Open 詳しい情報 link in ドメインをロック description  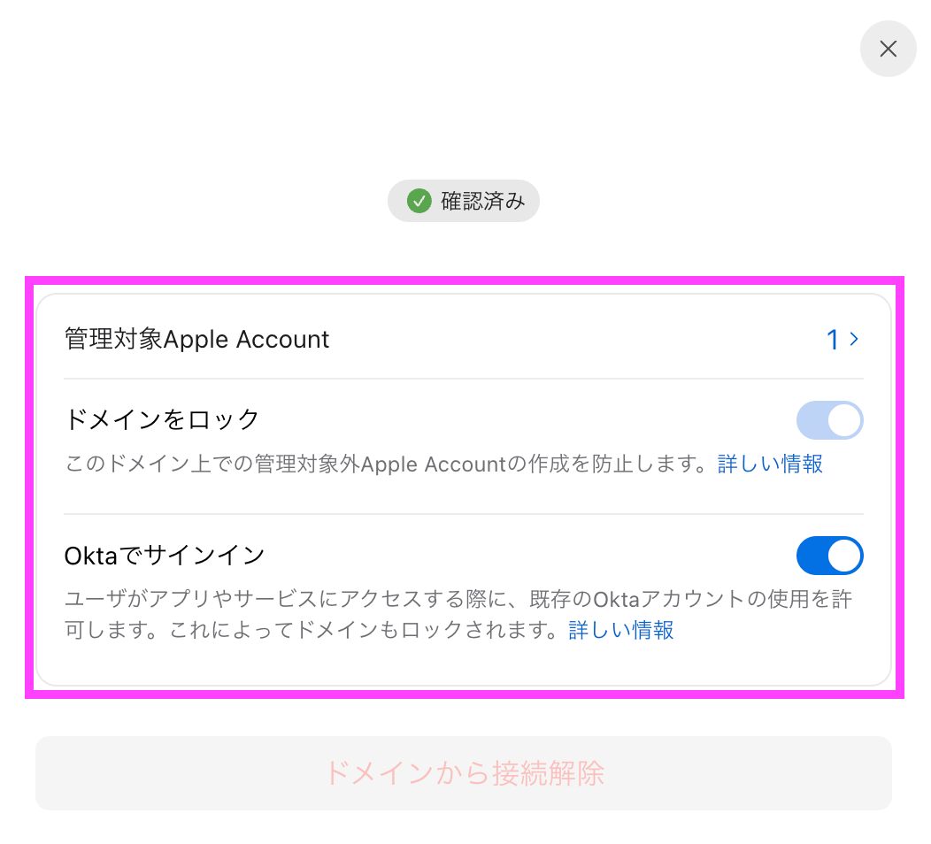770,464
